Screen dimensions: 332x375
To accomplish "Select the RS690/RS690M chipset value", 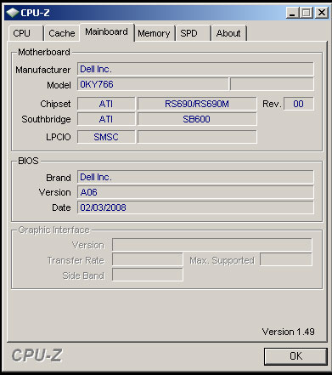I will (x=197, y=104).
